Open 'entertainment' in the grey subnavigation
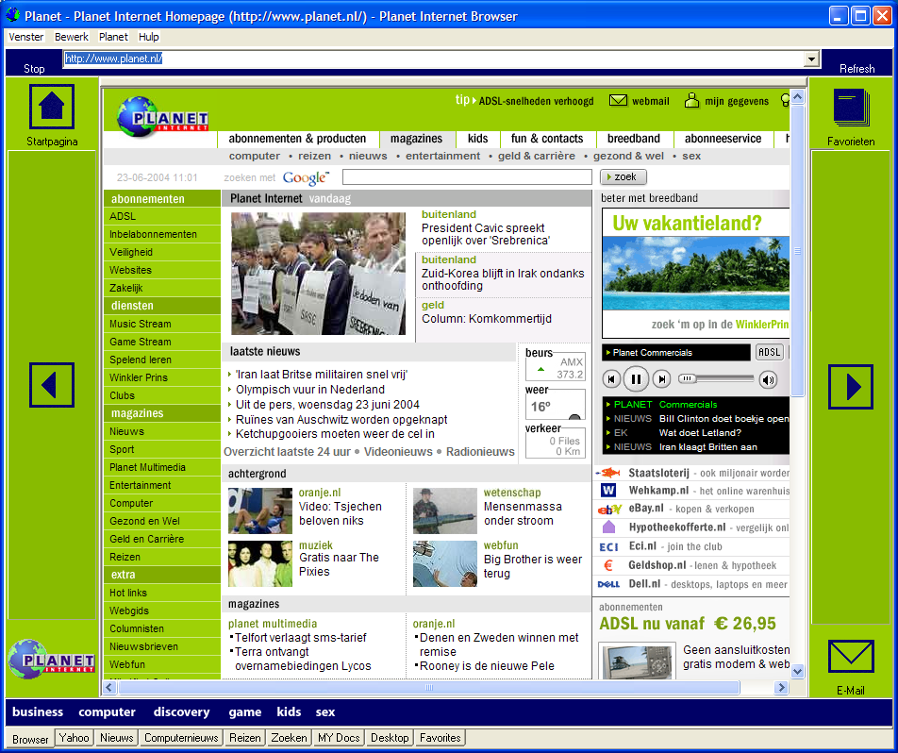Image resolution: width=898 pixels, height=753 pixels. point(442,156)
